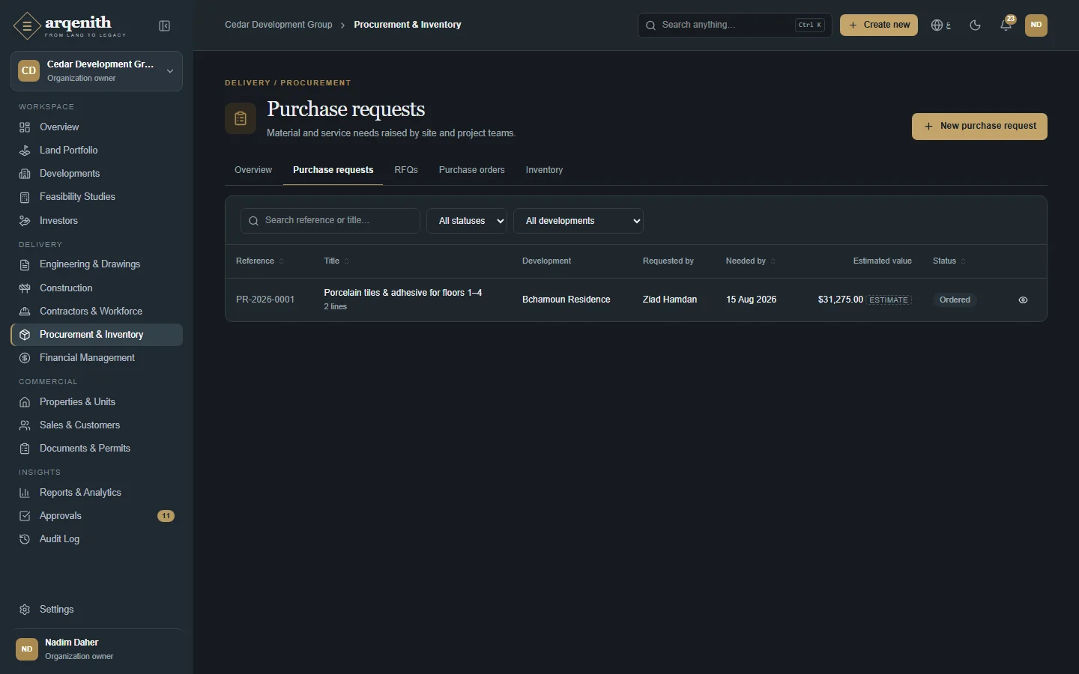Viewport: 1079px width, 674px height.
Task: Open Financial Management
Action: tap(97, 358)
